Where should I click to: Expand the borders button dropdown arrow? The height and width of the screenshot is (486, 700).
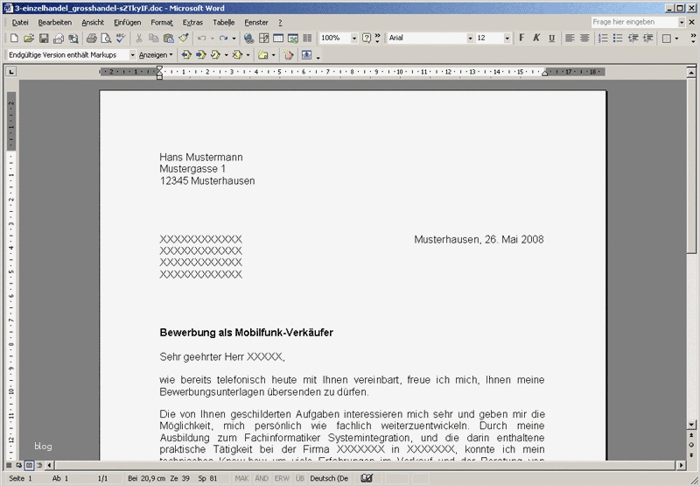(x=676, y=39)
